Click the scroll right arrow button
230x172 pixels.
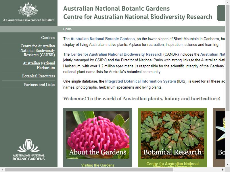pos(223,170)
